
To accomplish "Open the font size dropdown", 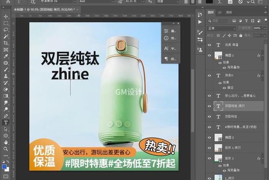I will 143,2.
